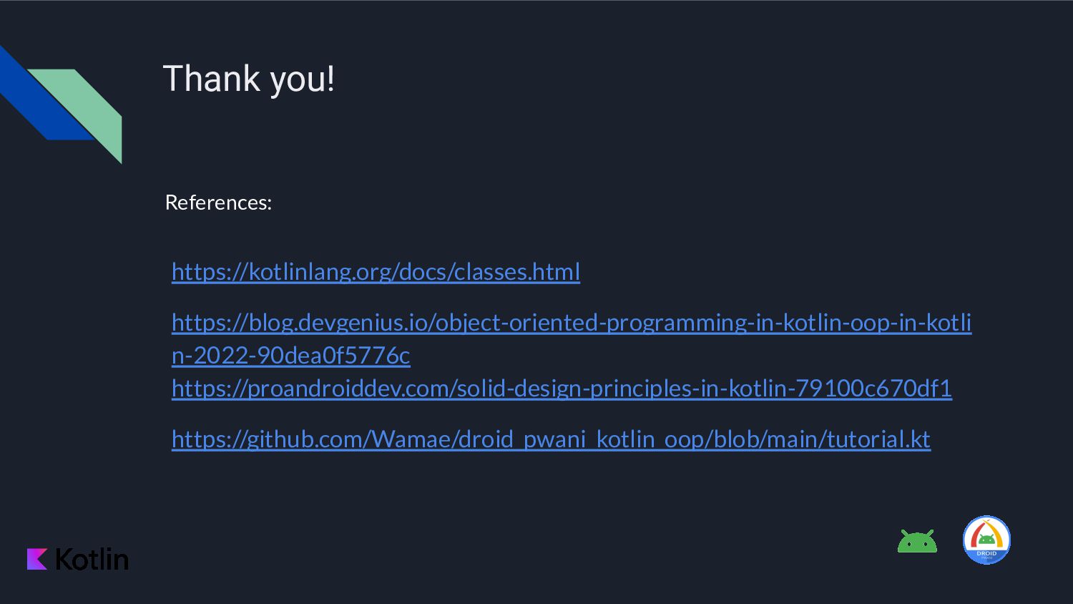Click the red-yellow gauge arc in the badge
This screenshot has width=1073, height=604.
986,533
